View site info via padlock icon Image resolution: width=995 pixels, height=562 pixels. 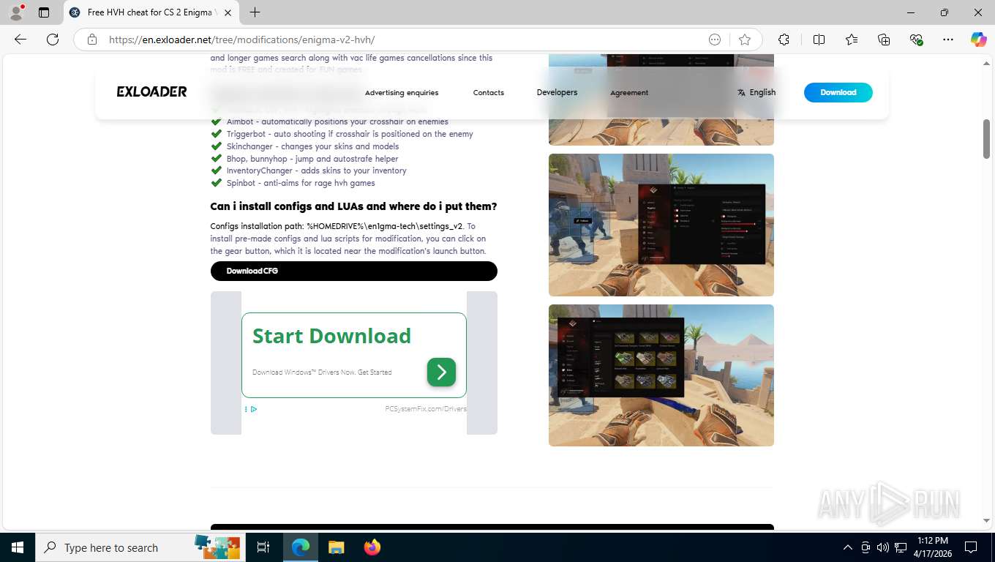pos(92,40)
